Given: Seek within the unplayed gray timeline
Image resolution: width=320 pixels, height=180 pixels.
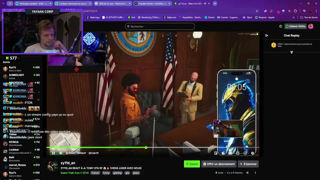Looking at the screenshot, I should pyautogui.click(x=202, y=147).
